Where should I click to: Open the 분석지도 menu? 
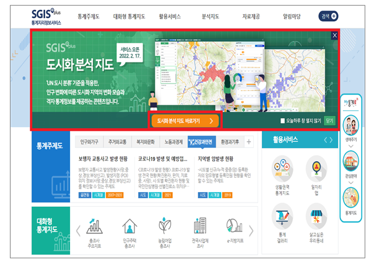[211, 17]
